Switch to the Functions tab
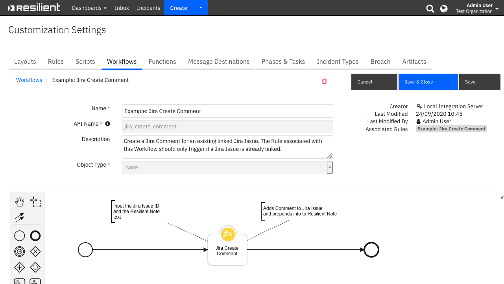Image resolution: width=504 pixels, height=284 pixels. click(x=162, y=62)
